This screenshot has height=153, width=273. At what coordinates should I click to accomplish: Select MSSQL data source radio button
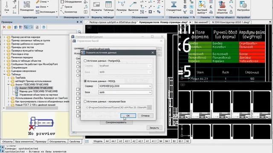tap(85, 81)
